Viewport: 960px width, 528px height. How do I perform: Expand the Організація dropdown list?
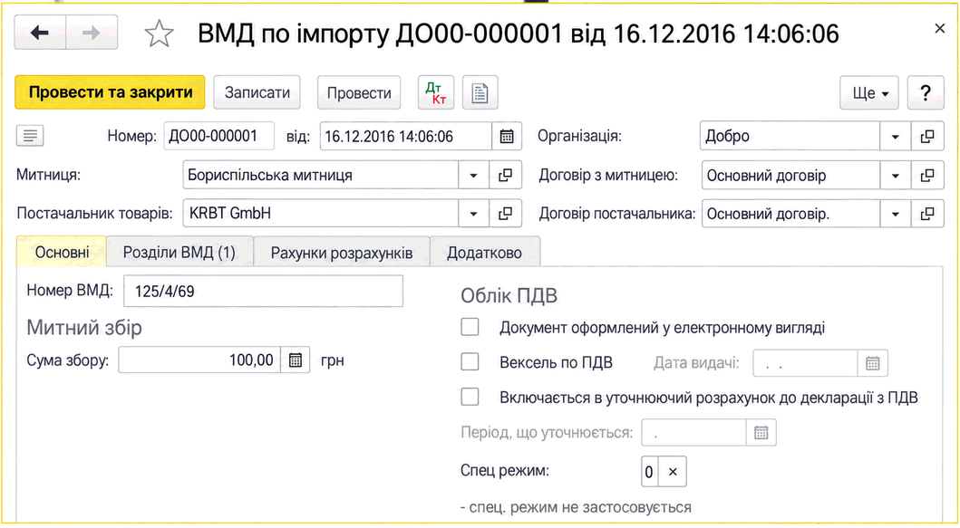tap(895, 136)
